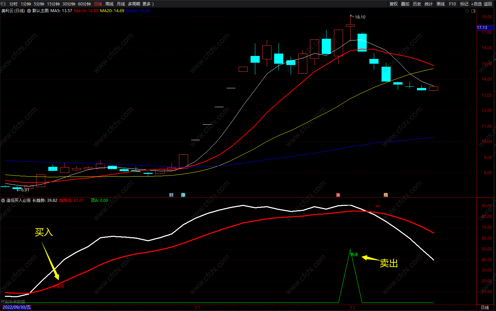Click the 11 month marker on timeline
The image size is (496, 311).
pyautogui.click(x=198, y=307)
